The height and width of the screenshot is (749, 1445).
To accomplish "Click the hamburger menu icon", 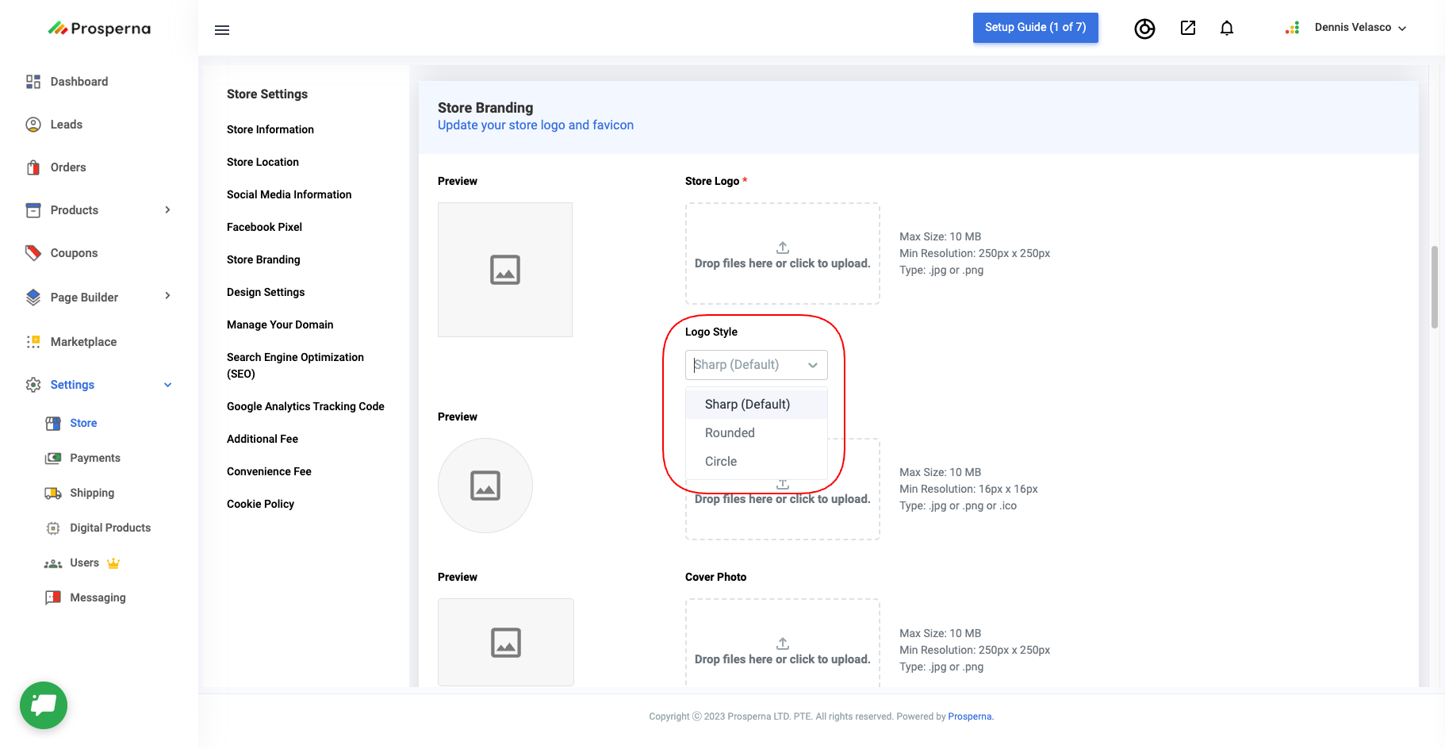I will (x=222, y=30).
